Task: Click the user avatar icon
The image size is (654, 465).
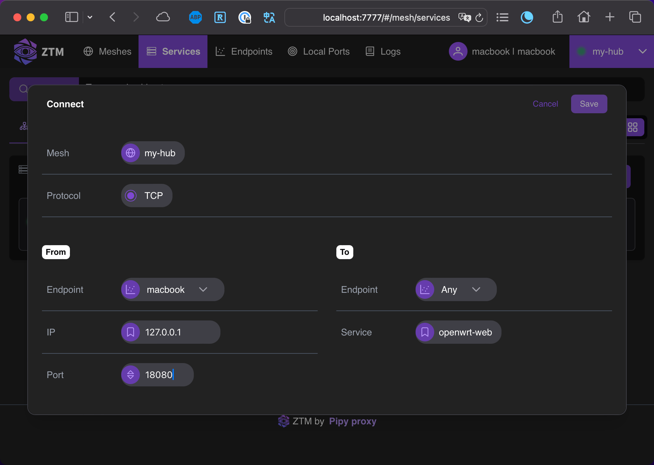Action: pos(458,52)
